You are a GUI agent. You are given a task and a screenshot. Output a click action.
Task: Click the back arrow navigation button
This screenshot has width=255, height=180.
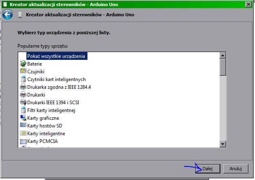point(7,15)
